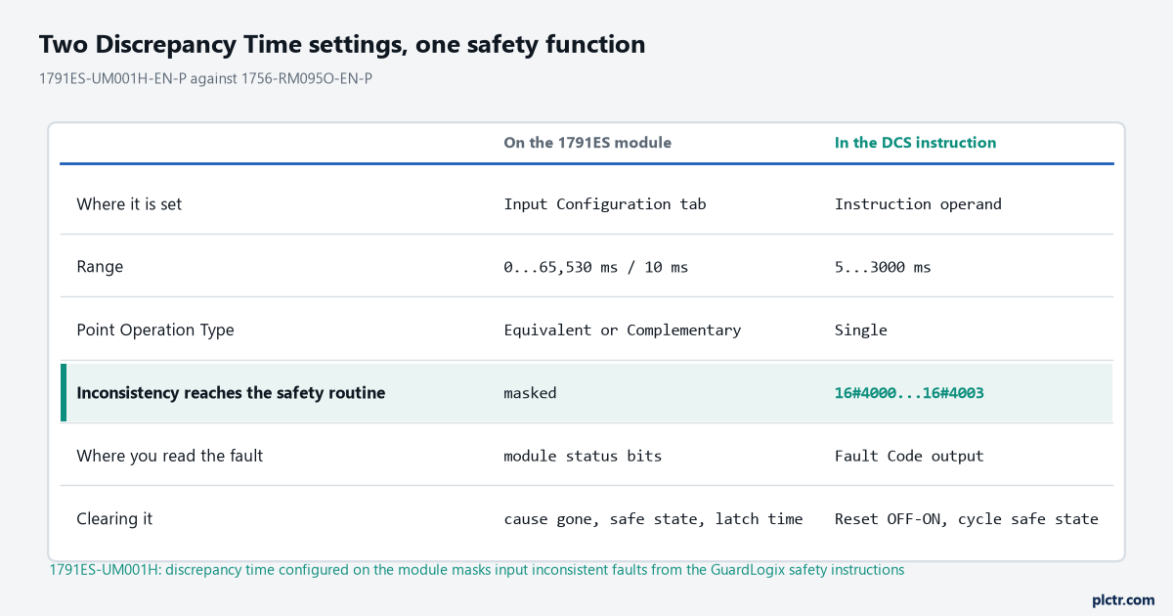
Task: Click the 'masked' cell
Action: [x=530, y=393]
